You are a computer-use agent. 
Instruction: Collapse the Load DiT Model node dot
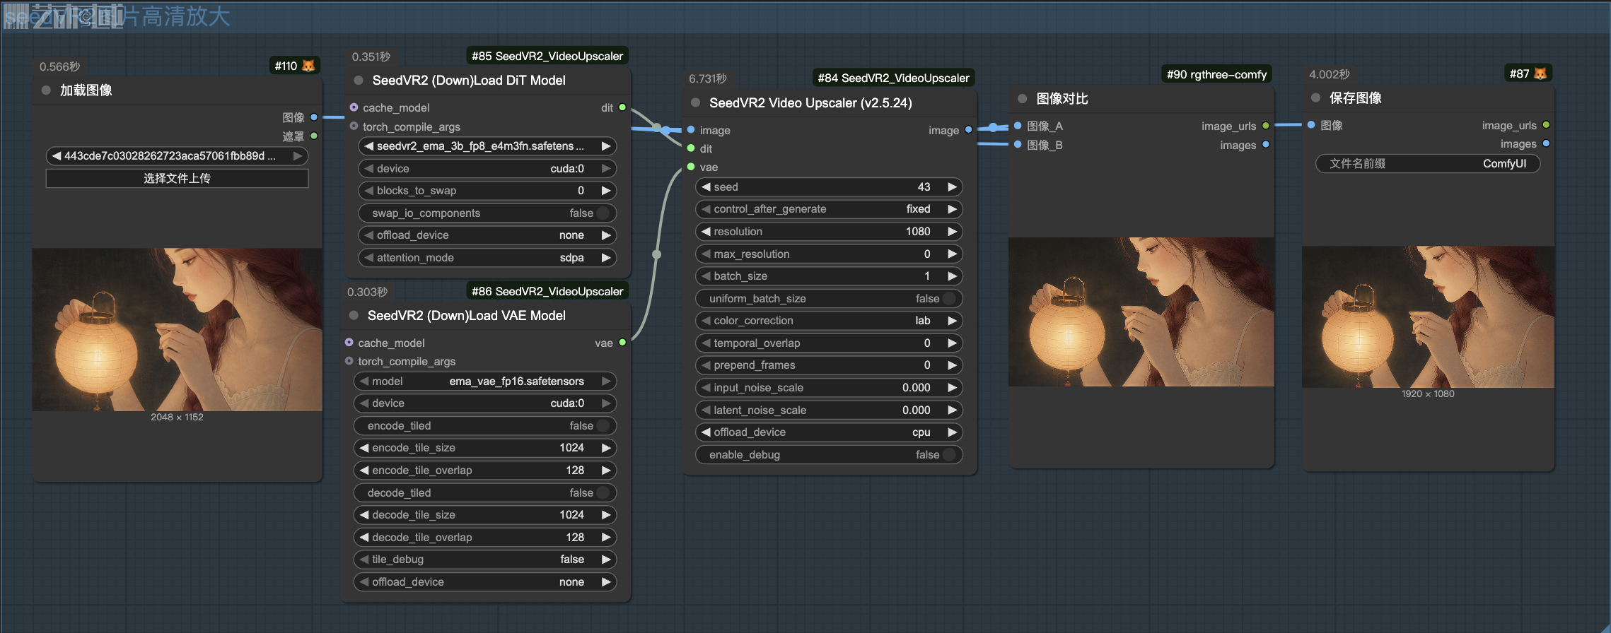[359, 81]
